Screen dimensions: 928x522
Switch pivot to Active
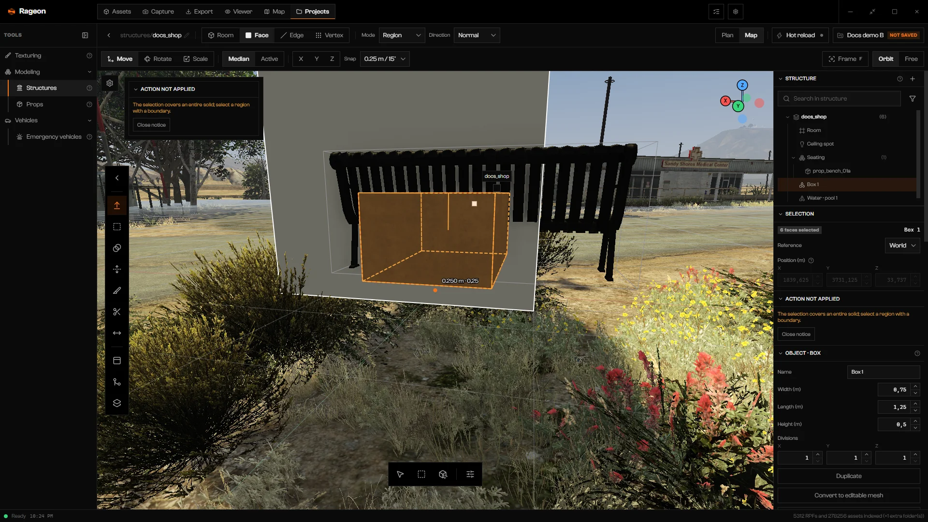click(x=269, y=59)
